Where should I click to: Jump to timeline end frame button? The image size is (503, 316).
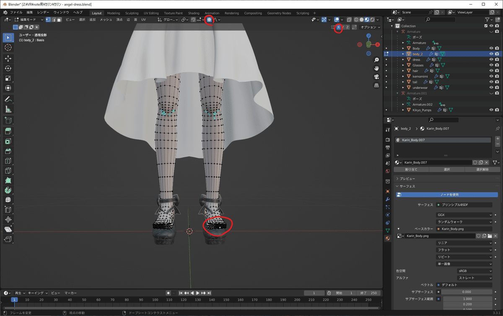[x=209, y=293]
